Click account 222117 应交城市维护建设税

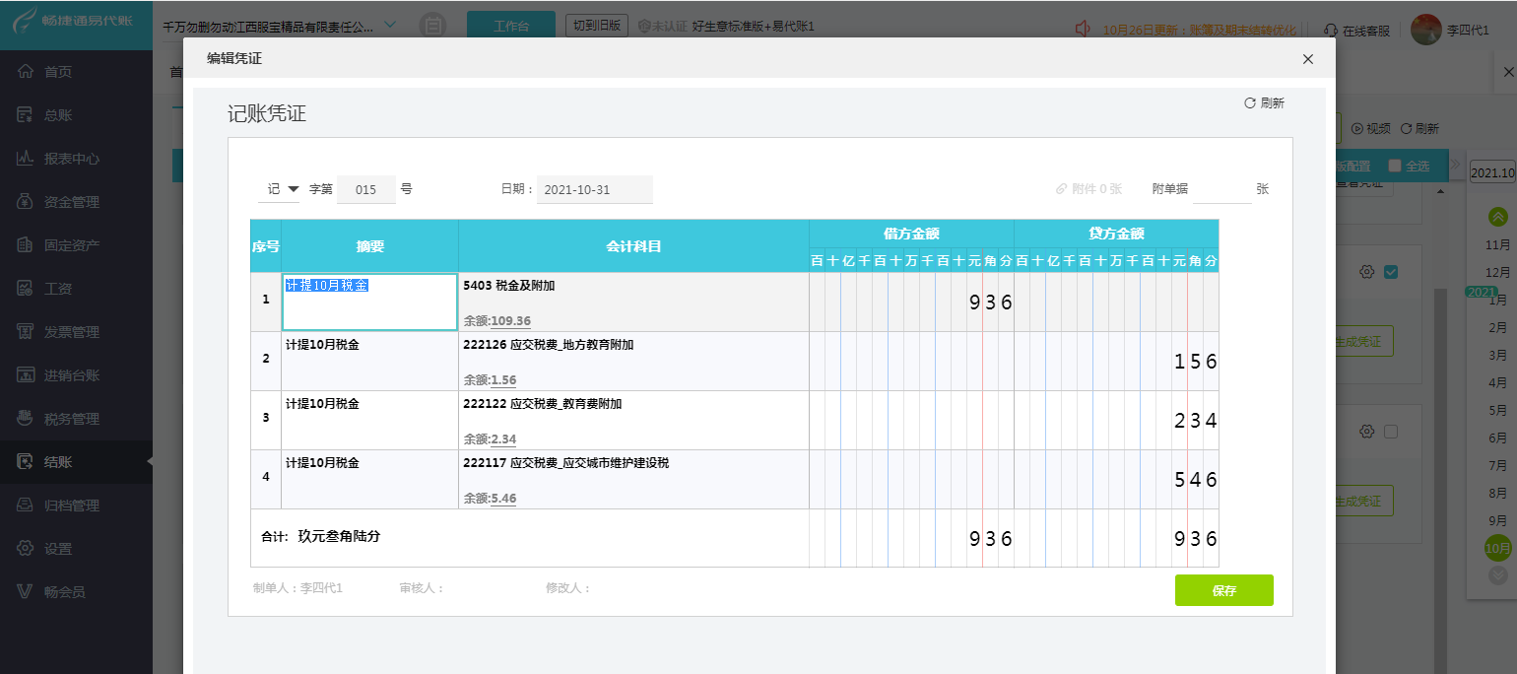pos(565,463)
